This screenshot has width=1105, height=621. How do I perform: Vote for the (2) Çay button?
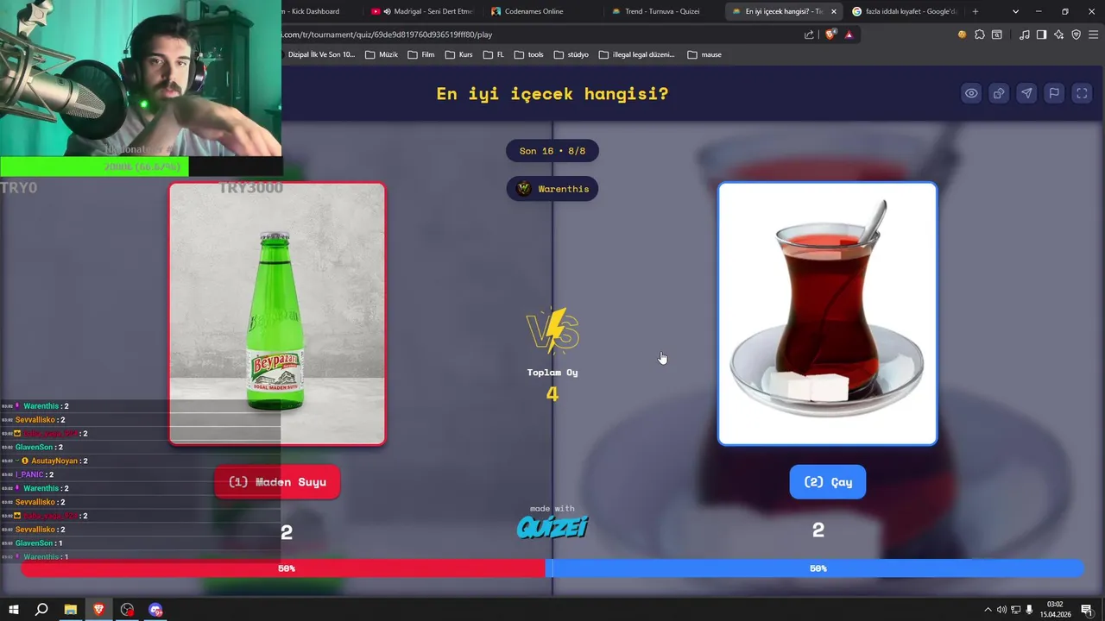[827, 482]
